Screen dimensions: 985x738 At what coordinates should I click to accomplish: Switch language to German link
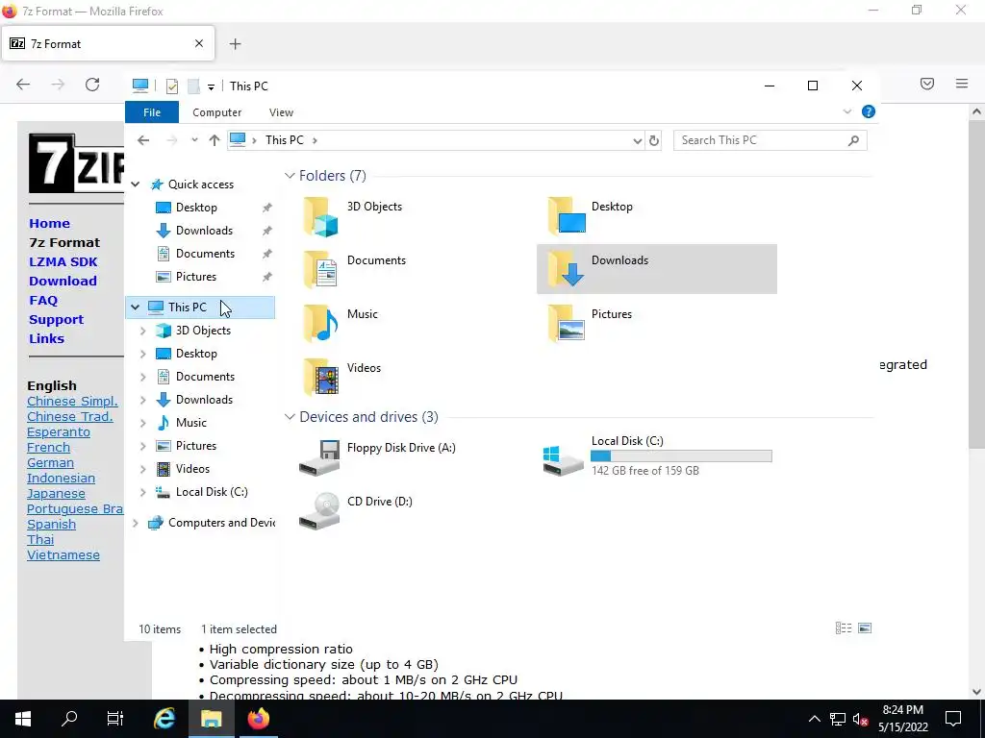point(50,462)
